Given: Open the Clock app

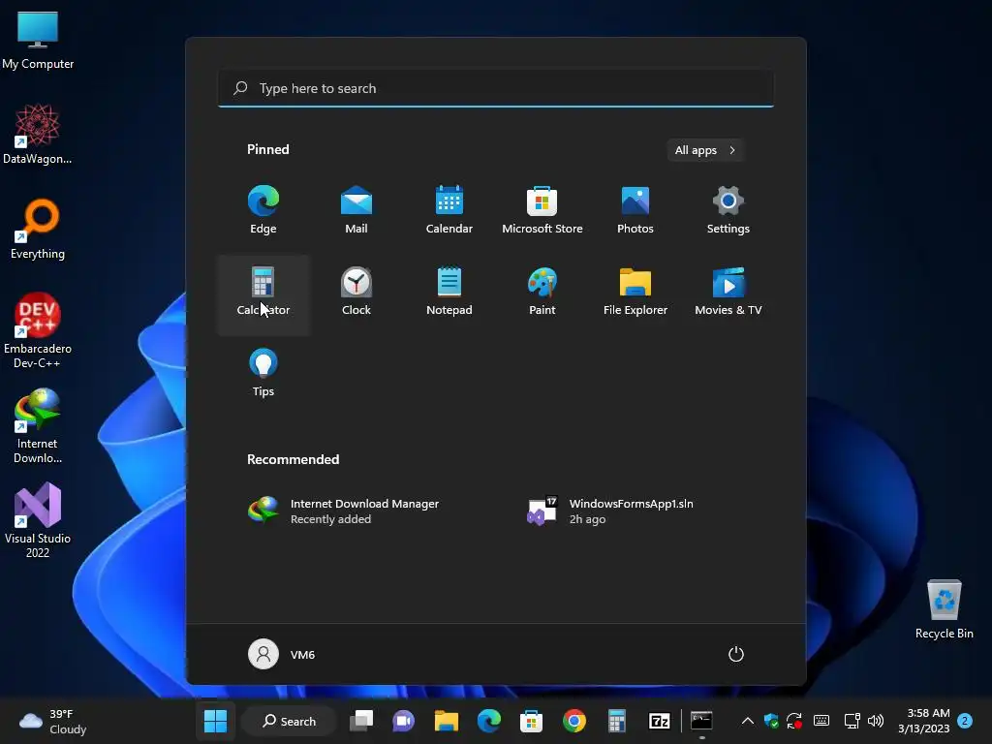Looking at the screenshot, I should (x=356, y=291).
